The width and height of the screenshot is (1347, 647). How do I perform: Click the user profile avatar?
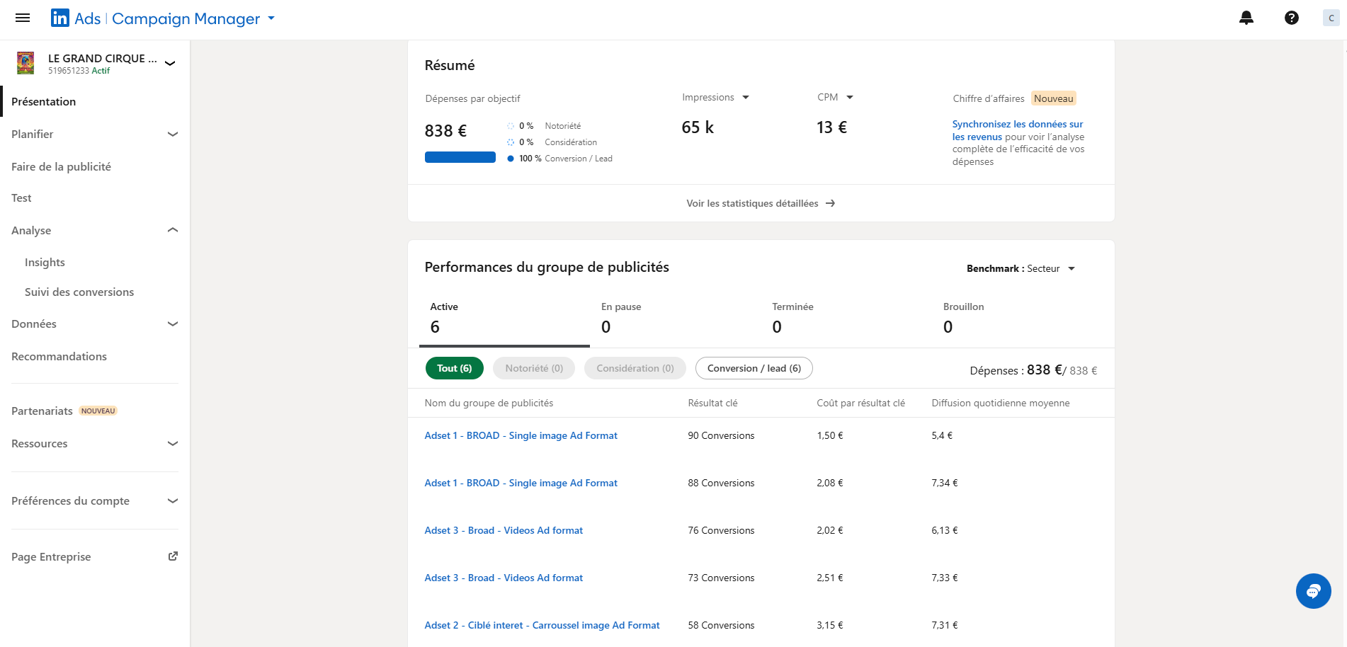tap(1331, 18)
